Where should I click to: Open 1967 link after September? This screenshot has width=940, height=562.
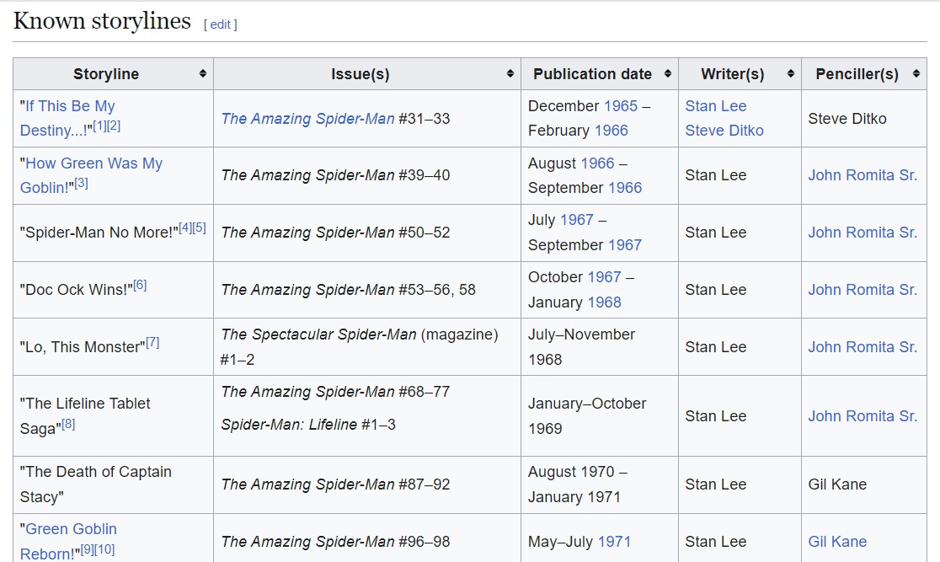point(625,245)
